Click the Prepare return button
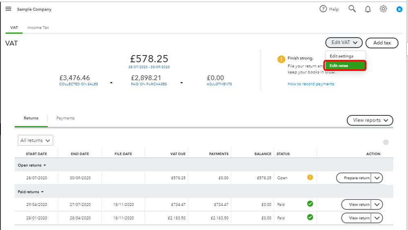The width and height of the screenshot is (408, 230). [354, 178]
